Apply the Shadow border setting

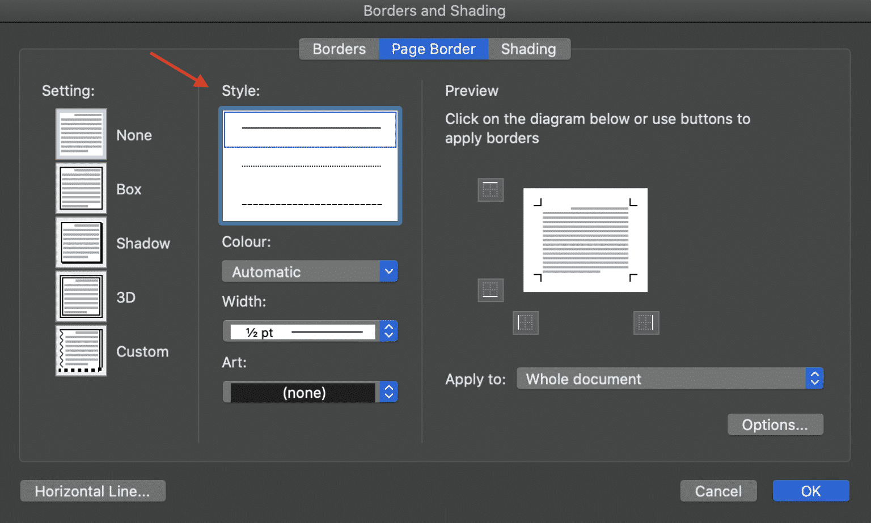point(81,243)
